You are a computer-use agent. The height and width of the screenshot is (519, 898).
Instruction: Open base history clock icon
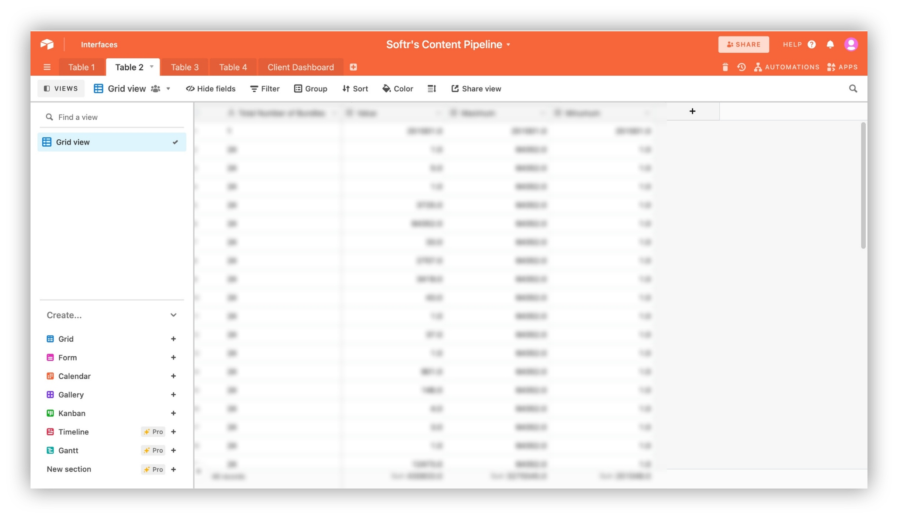click(x=742, y=67)
